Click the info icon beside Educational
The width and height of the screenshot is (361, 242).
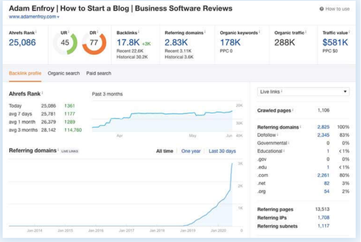pos(284,150)
